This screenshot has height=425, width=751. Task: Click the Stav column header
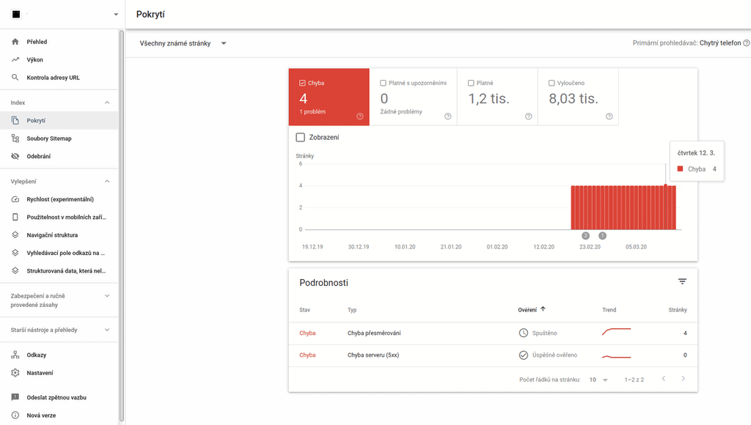tap(304, 310)
